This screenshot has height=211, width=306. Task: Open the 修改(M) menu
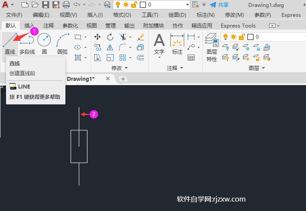click(x=235, y=15)
